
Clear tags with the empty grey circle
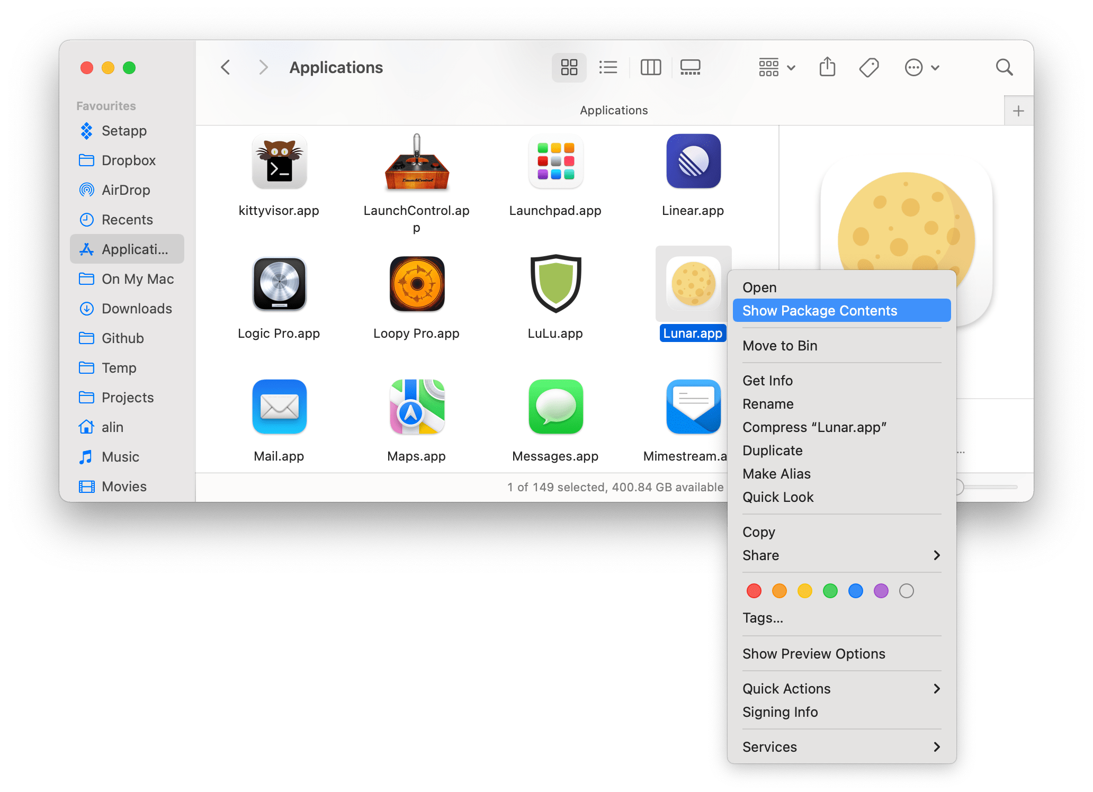point(907,591)
